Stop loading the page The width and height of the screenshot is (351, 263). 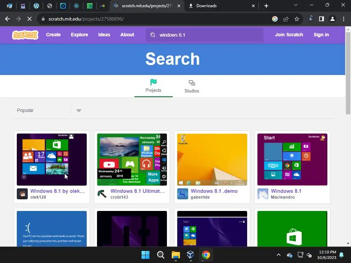[29, 19]
